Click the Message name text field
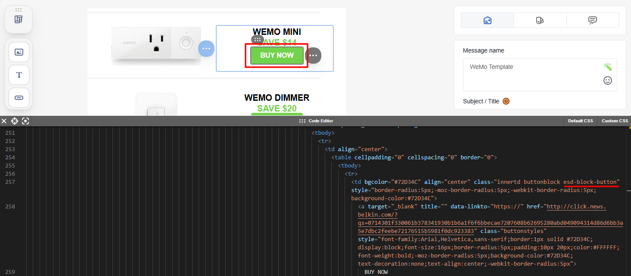Screen dimensions: 631x276 click(540, 75)
